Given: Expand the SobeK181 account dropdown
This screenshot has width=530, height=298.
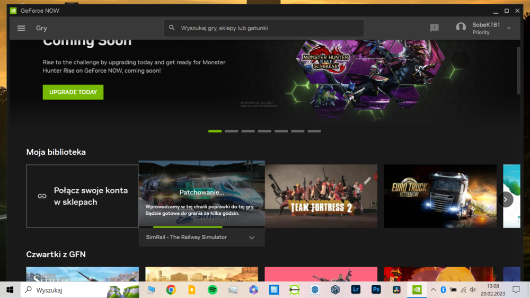Looking at the screenshot, I should [509, 28].
